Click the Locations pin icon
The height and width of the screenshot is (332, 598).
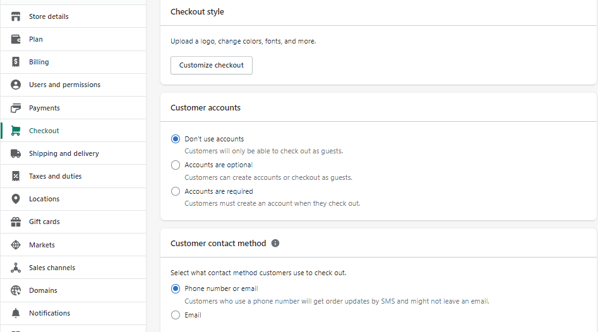pyautogui.click(x=16, y=199)
